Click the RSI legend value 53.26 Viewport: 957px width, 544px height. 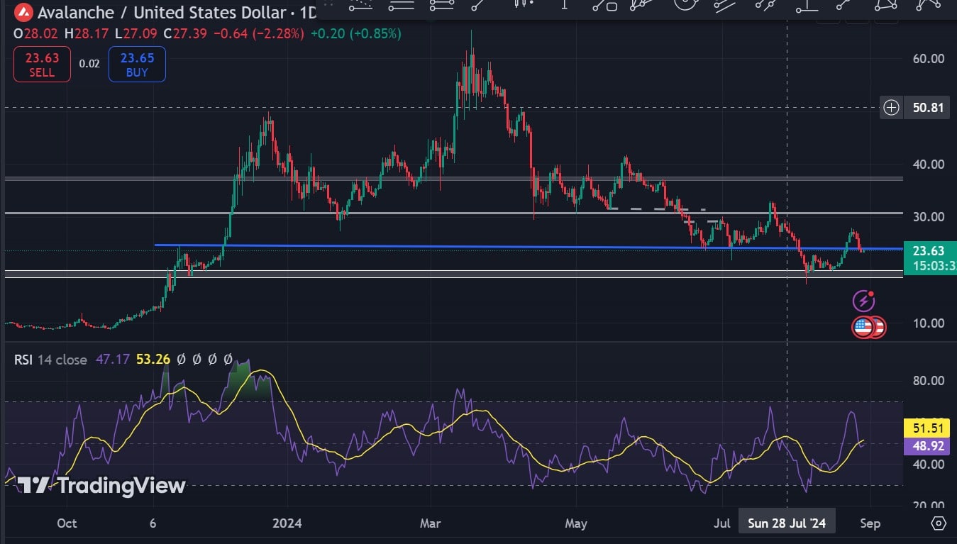[x=153, y=360]
